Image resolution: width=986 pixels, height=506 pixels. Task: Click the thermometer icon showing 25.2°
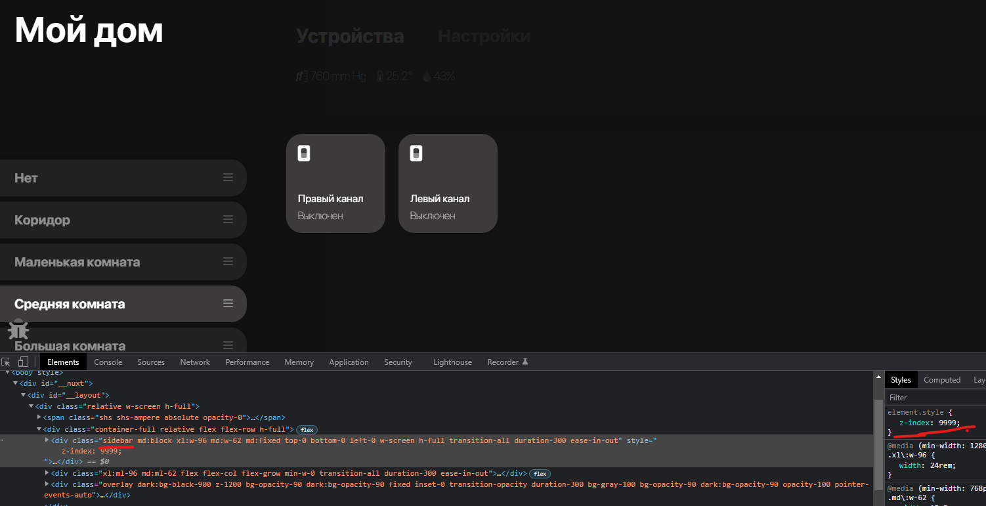click(379, 75)
